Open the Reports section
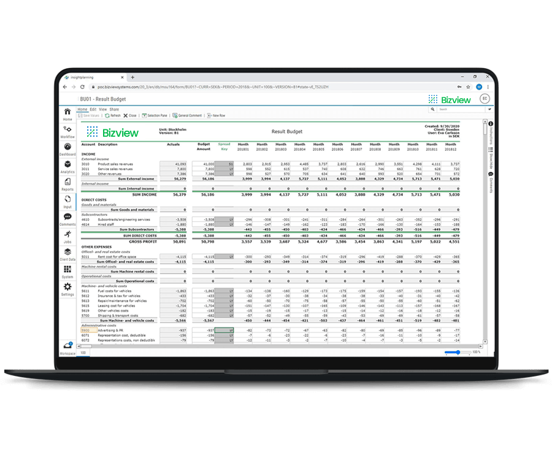Image resolution: width=552 pixels, height=460 pixels. [x=67, y=183]
